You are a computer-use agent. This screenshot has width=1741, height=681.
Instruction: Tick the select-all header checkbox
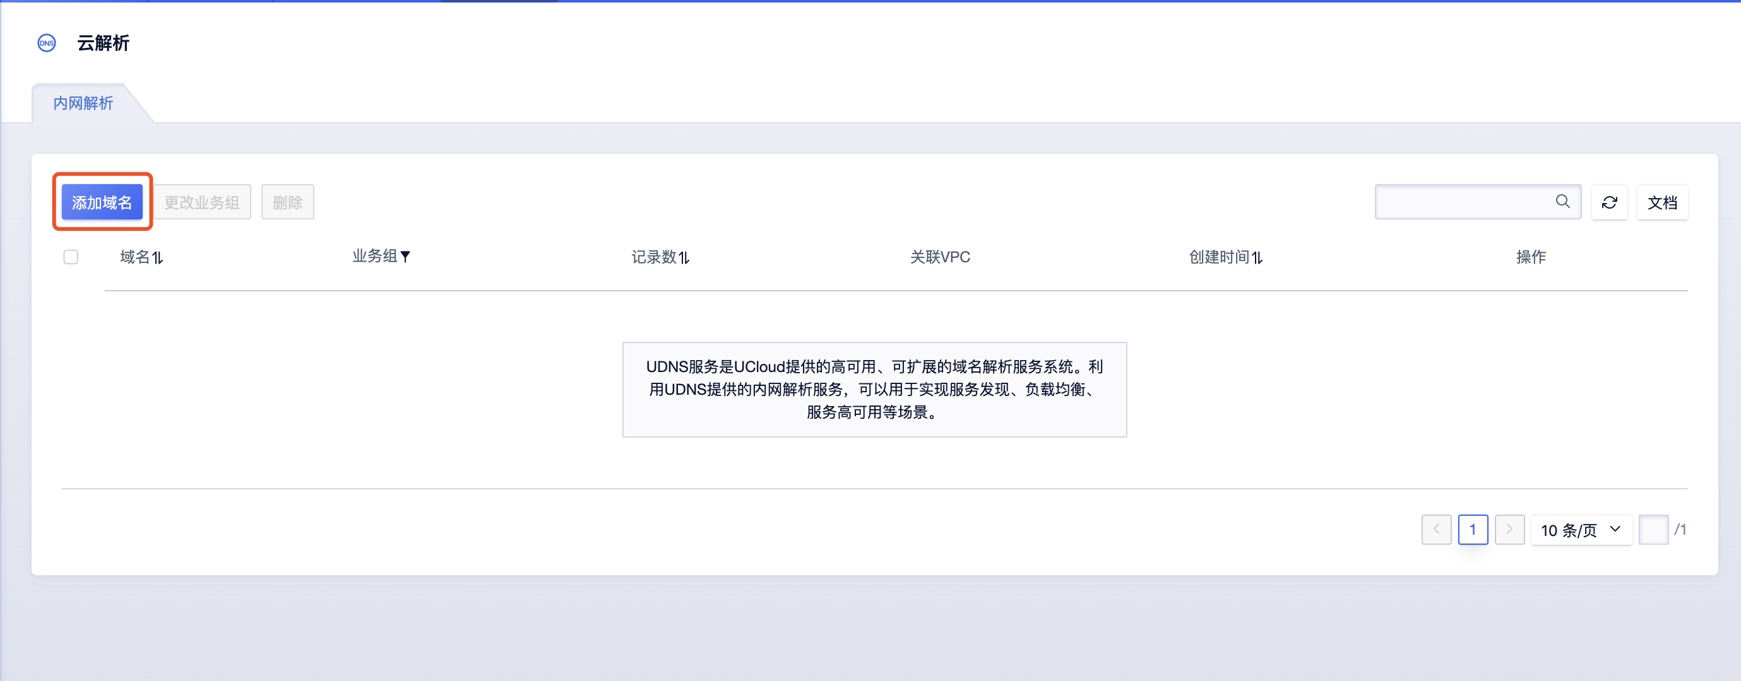71,257
